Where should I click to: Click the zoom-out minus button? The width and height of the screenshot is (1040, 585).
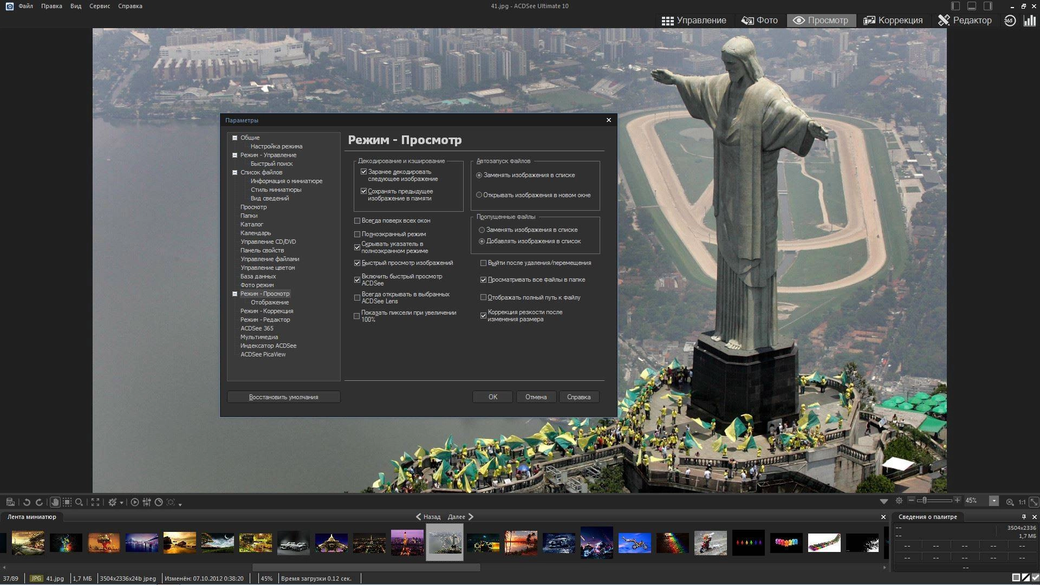coord(912,501)
